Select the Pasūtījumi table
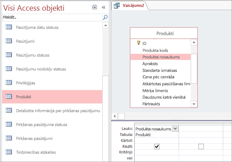 (25, 41)
